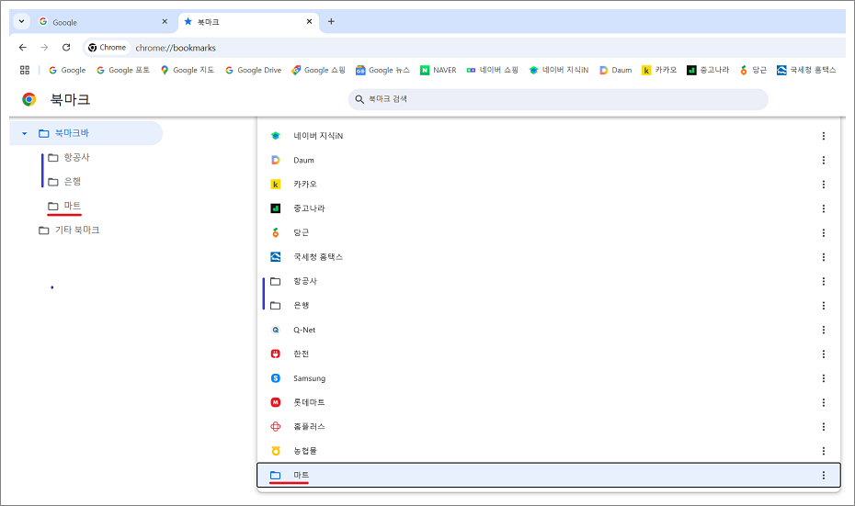Open Google 쇼핑 bookmark in bar
The image size is (855, 506).
(x=318, y=70)
